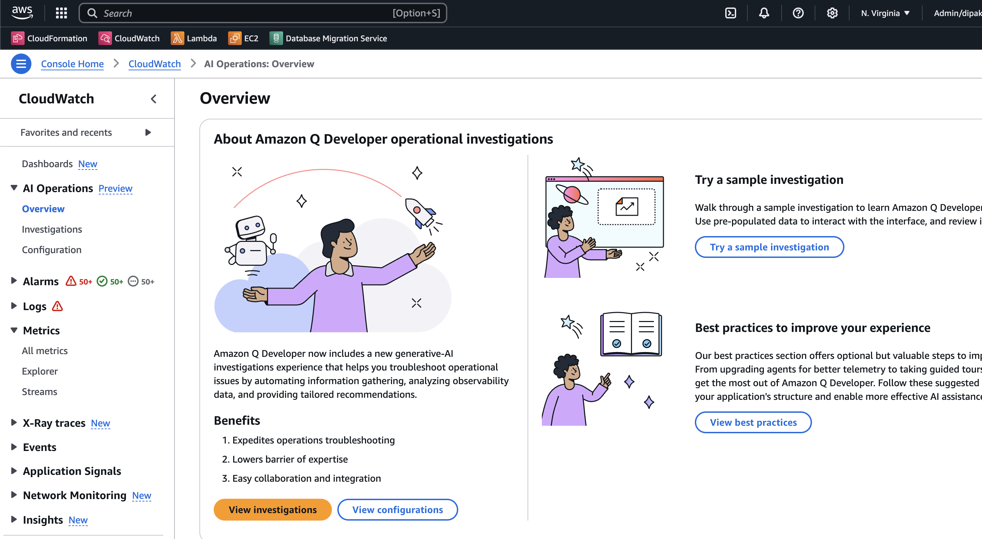Go to Console Home breadcrumb
This screenshot has height=539, width=982.
72,64
